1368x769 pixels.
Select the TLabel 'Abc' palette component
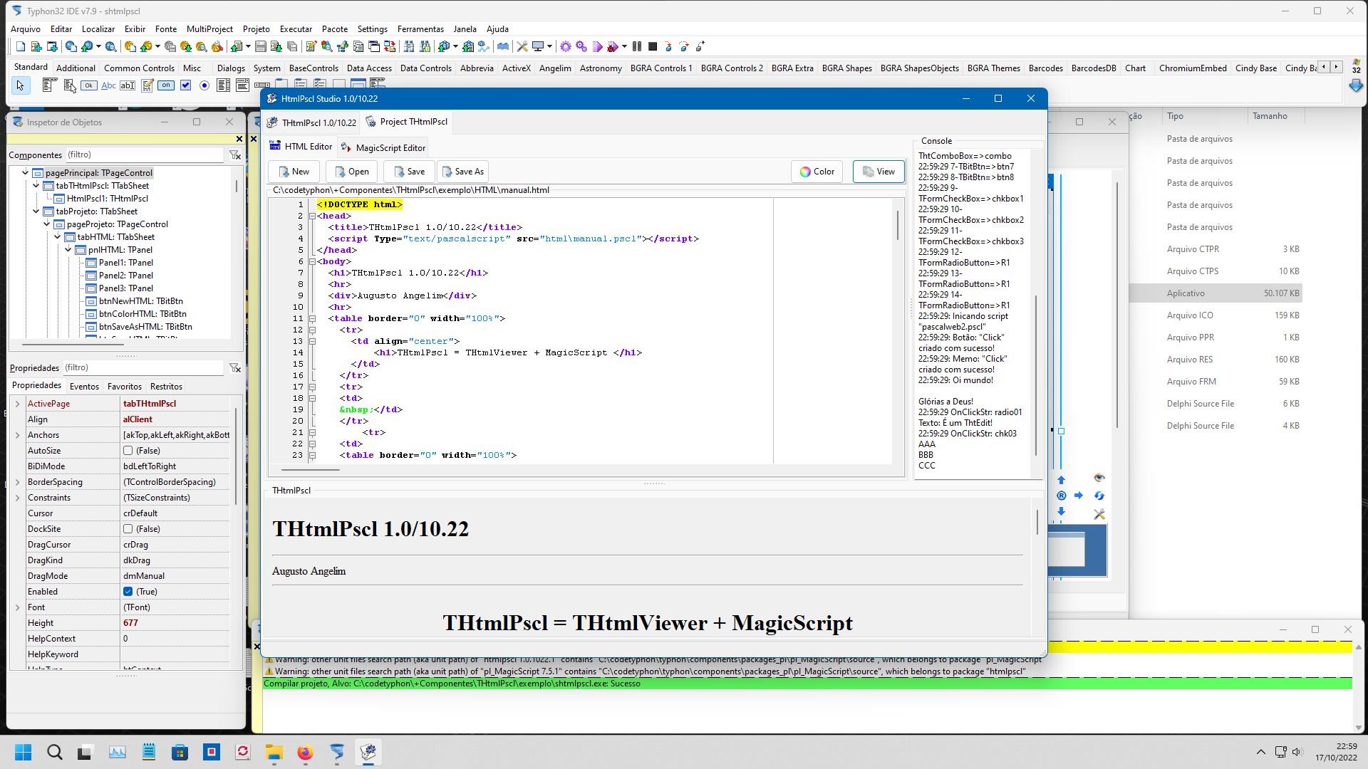tap(108, 85)
